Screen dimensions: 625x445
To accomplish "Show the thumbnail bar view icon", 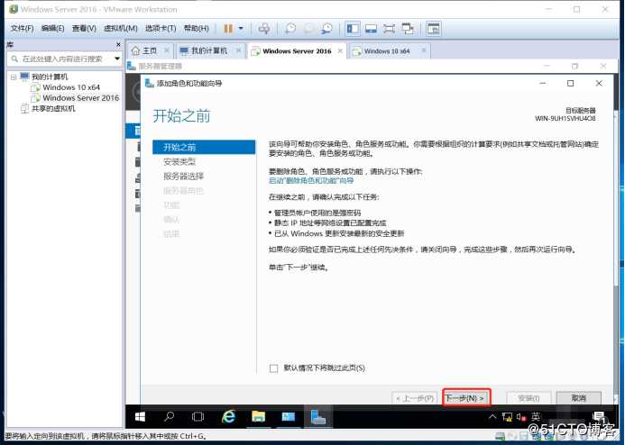I will 371,28.
